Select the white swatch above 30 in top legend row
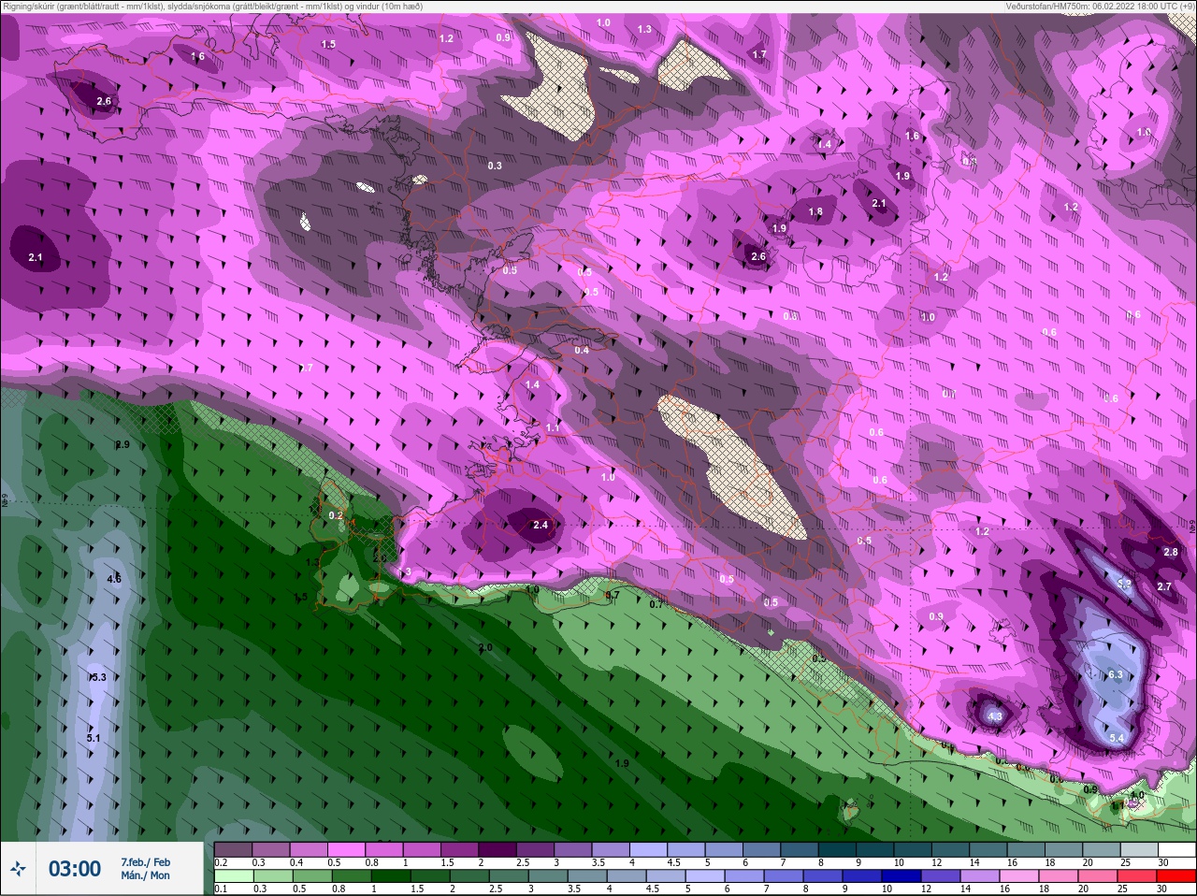Screen dimensions: 1197x896 coord(1176,849)
